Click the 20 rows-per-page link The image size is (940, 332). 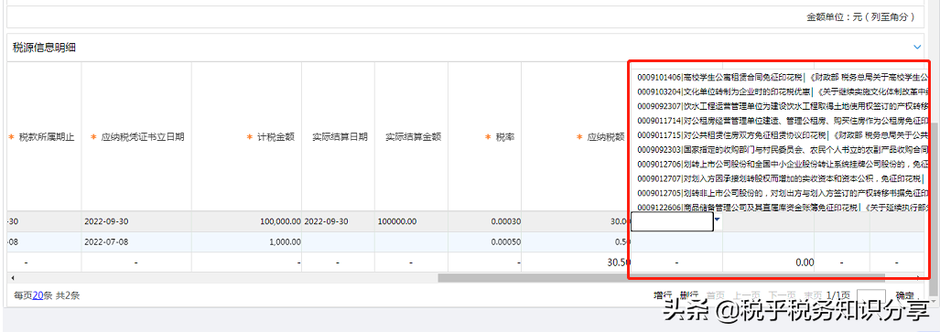38,295
